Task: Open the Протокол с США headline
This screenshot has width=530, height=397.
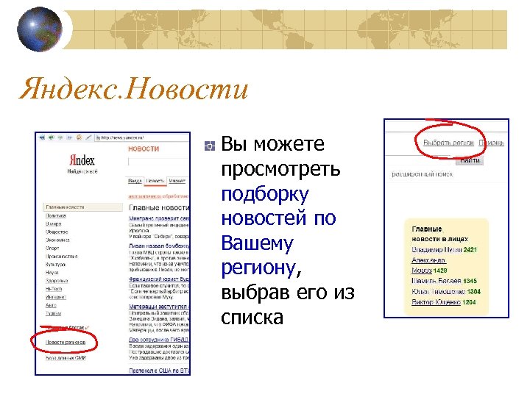Action: click(x=159, y=371)
